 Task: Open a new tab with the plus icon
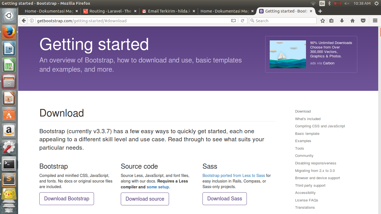click(x=320, y=11)
